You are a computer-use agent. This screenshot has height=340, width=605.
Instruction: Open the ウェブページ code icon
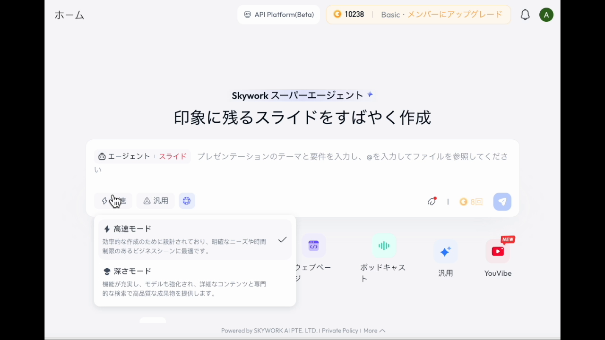click(314, 246)
